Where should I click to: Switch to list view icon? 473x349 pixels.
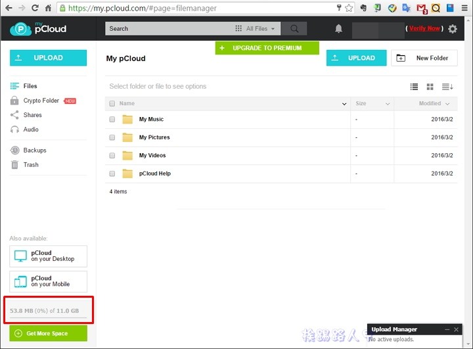414,87
